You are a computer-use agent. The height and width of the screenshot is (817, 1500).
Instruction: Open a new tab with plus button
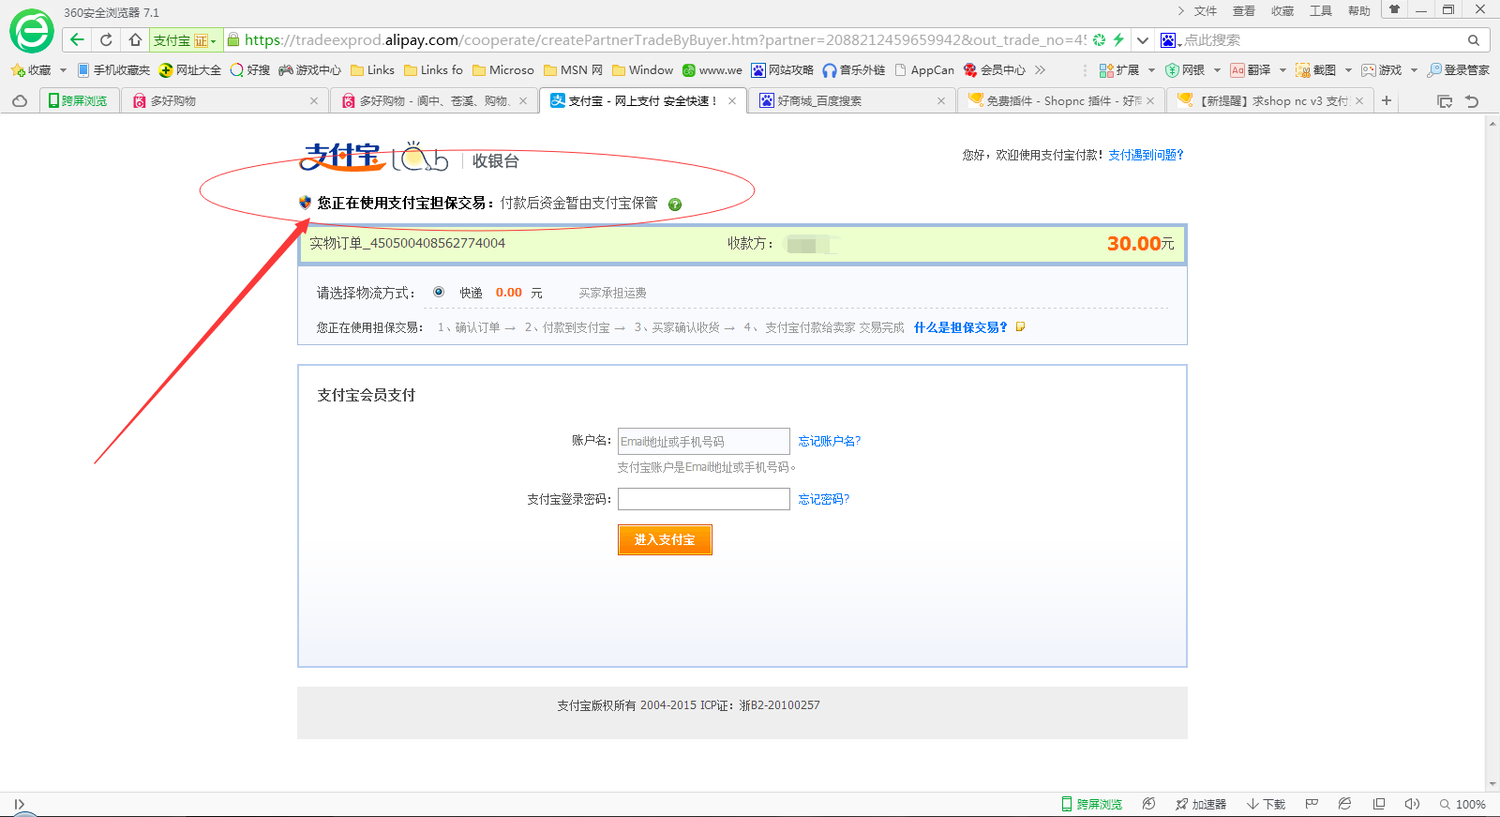(x=1386, y=100)
